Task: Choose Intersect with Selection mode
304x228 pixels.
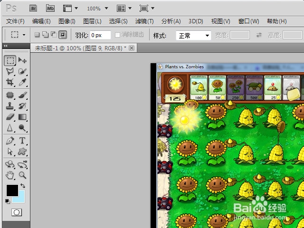Action: [63, 35]
